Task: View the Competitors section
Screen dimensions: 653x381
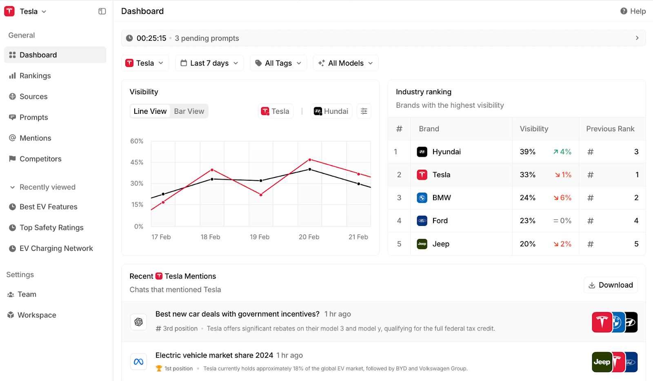Action: pos(40,159)
